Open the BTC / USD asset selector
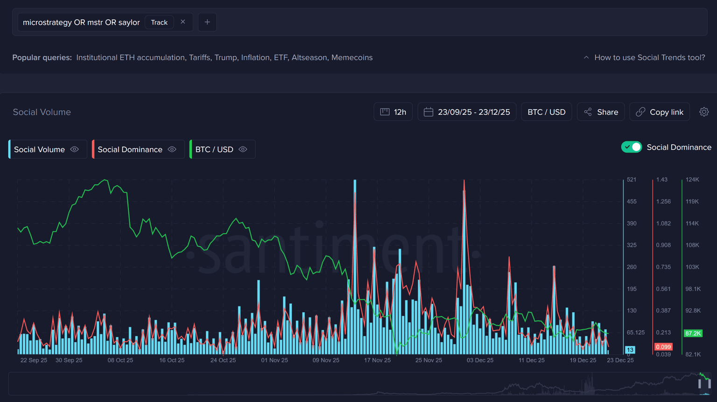 click(546, 112)
